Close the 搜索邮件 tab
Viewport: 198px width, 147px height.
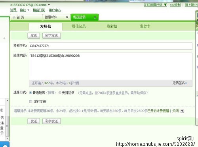tap(67, 17)
